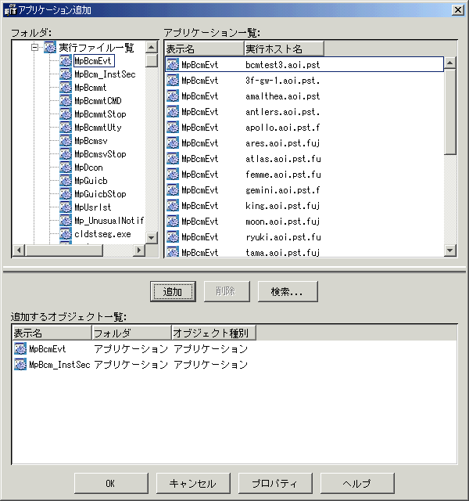Click the right arrow of folder tree horizontal scrollbar
Image resolution: width=469 pixels, height=501 pixels.
pos(139,250)
